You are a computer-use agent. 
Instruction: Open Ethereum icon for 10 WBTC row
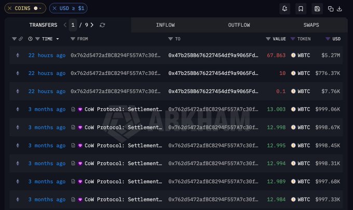[x=18, y=73]
